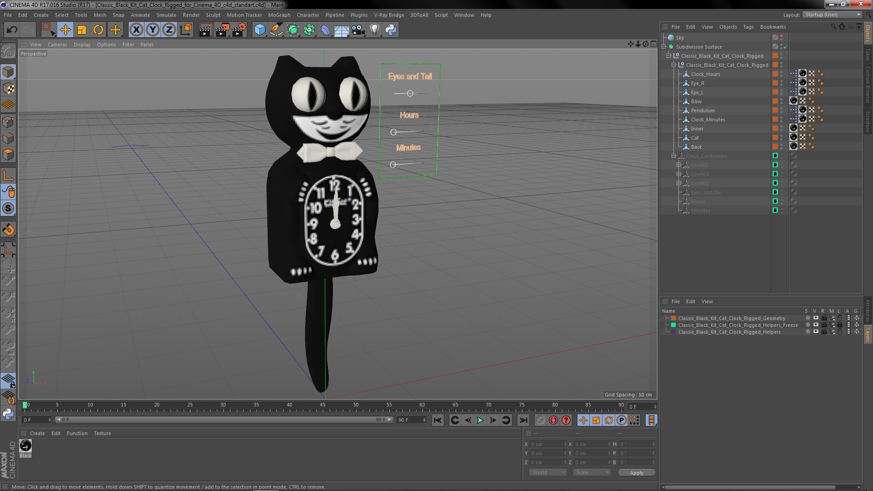Viewport: 873px width, 491px height.
Task: Enable the Snap magnet icon
Action: pos(8,230)
